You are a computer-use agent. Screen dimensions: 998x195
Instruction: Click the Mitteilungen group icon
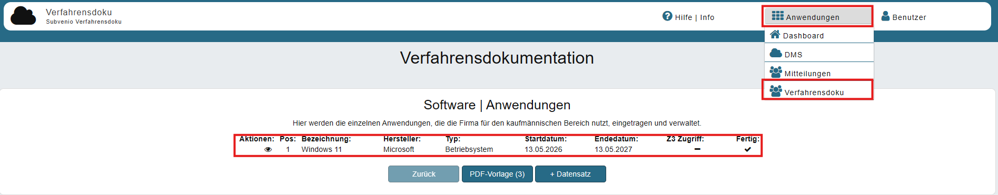776,72
